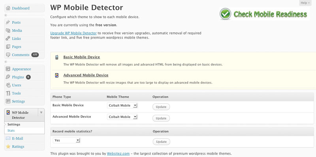Follow the Upgrade WP Mobile Detector link

click(73, 33)
